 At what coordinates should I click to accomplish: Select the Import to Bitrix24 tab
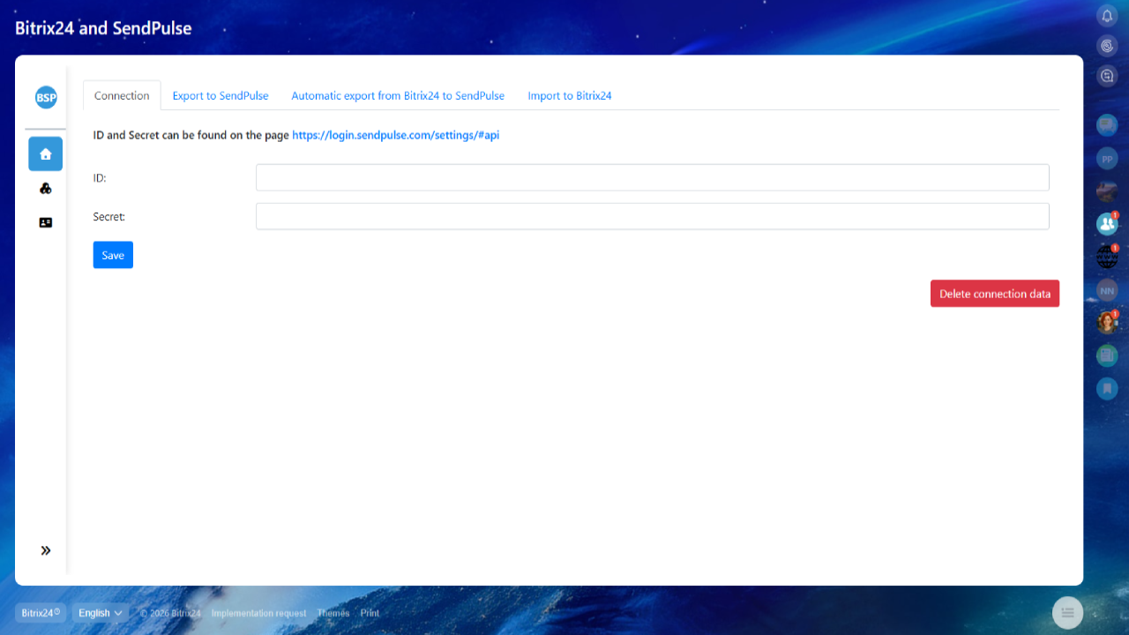[570, 96]
